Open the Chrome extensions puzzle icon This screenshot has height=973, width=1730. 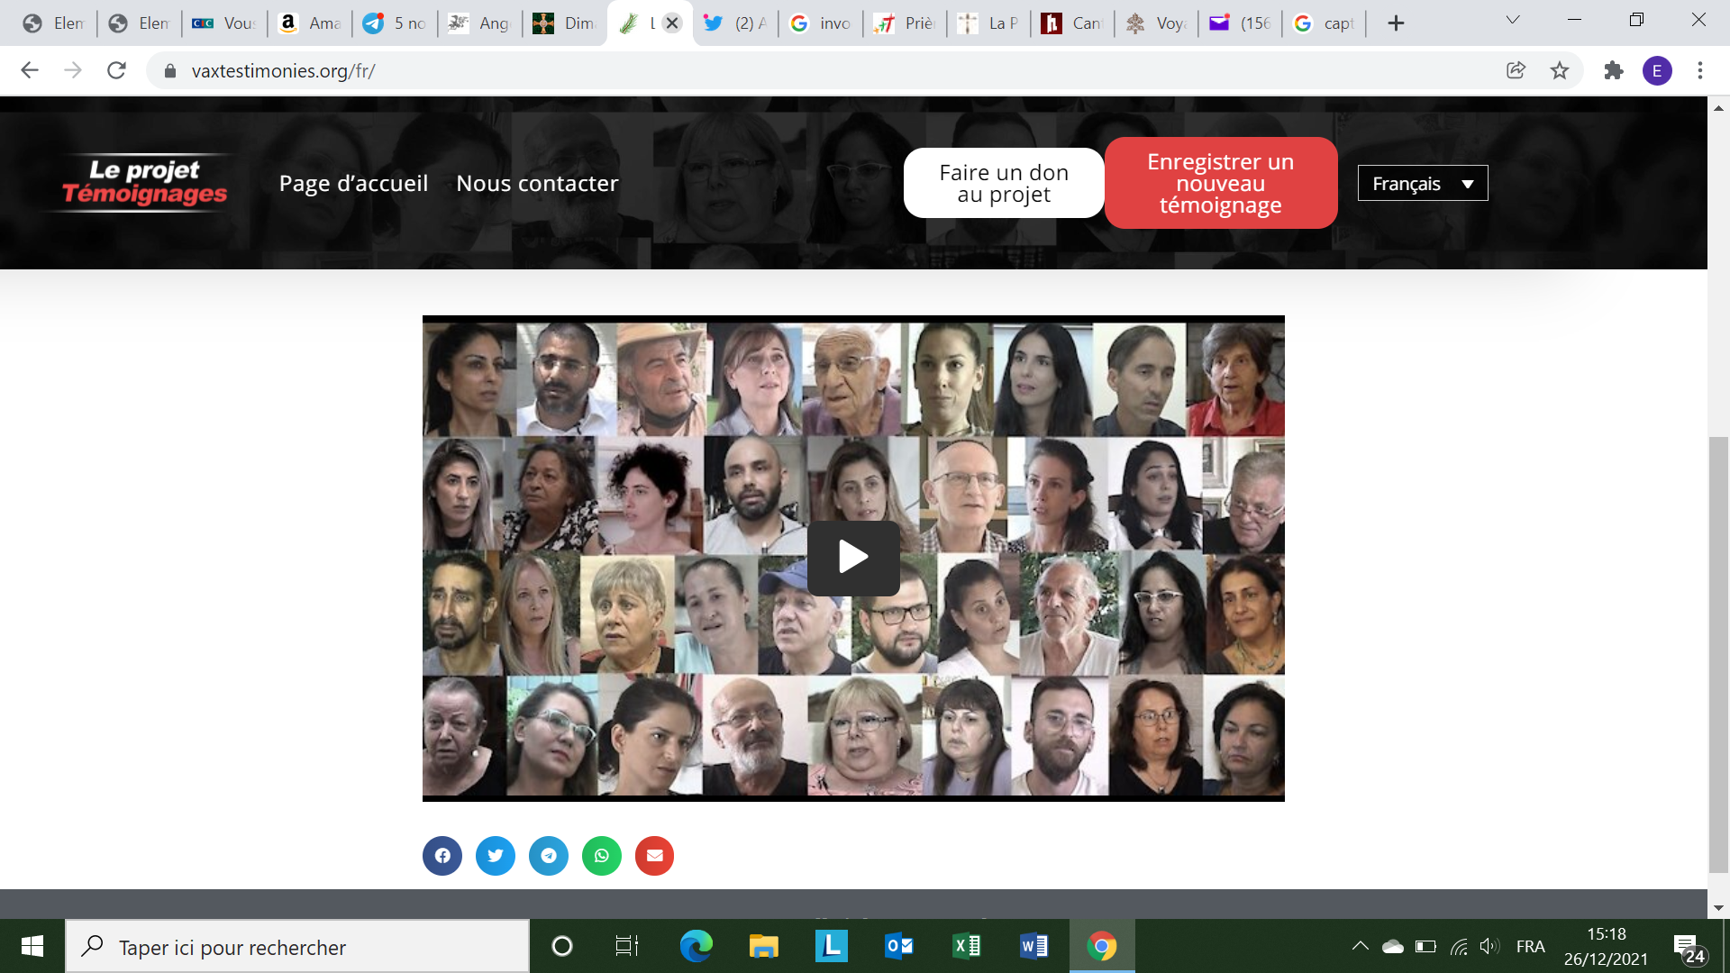pyautogui.click(x=1613, y=70)
